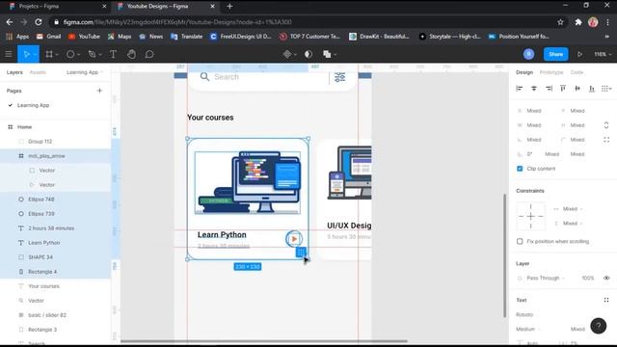
Task: Open the distribute spacing more options dropdown
Action: point(606,89)
